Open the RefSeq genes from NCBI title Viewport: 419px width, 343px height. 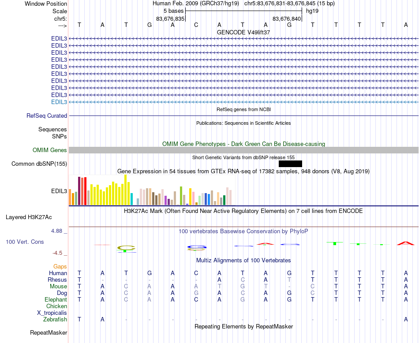(x=243, y=109)
